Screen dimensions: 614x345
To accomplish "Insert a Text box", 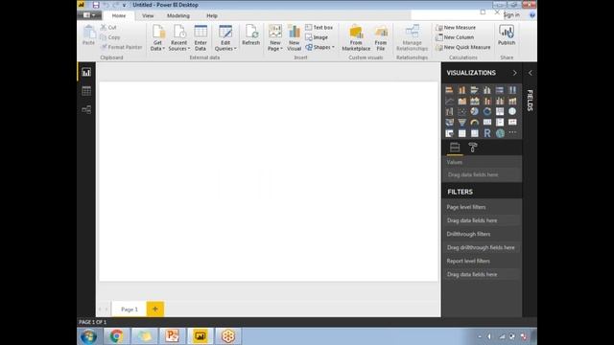I will (319, 28).
